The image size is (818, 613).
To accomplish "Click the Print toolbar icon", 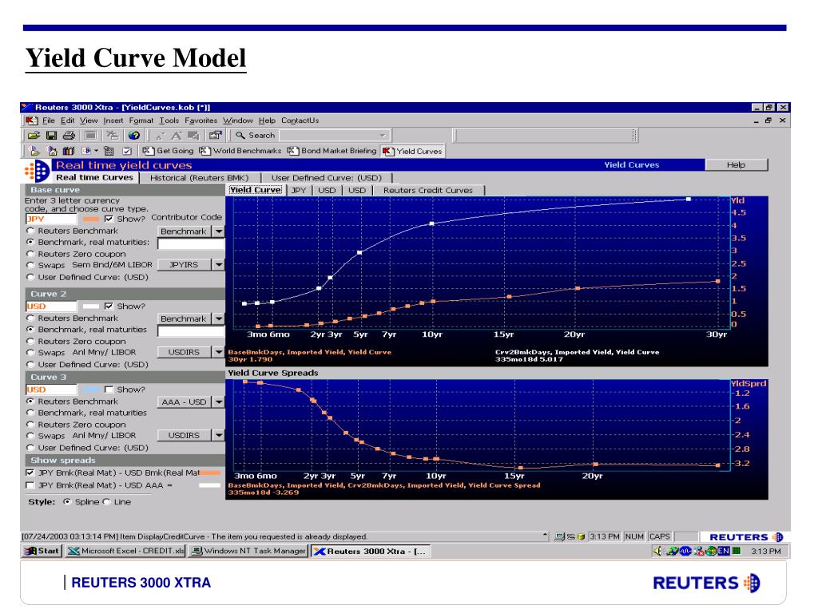I will point(69,136).
